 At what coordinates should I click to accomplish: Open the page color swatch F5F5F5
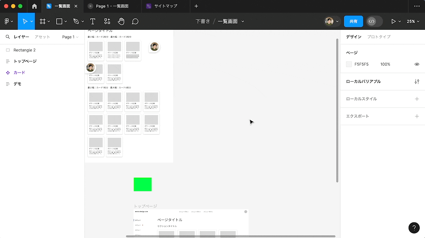pyautogui.click(x=349, y=64)
